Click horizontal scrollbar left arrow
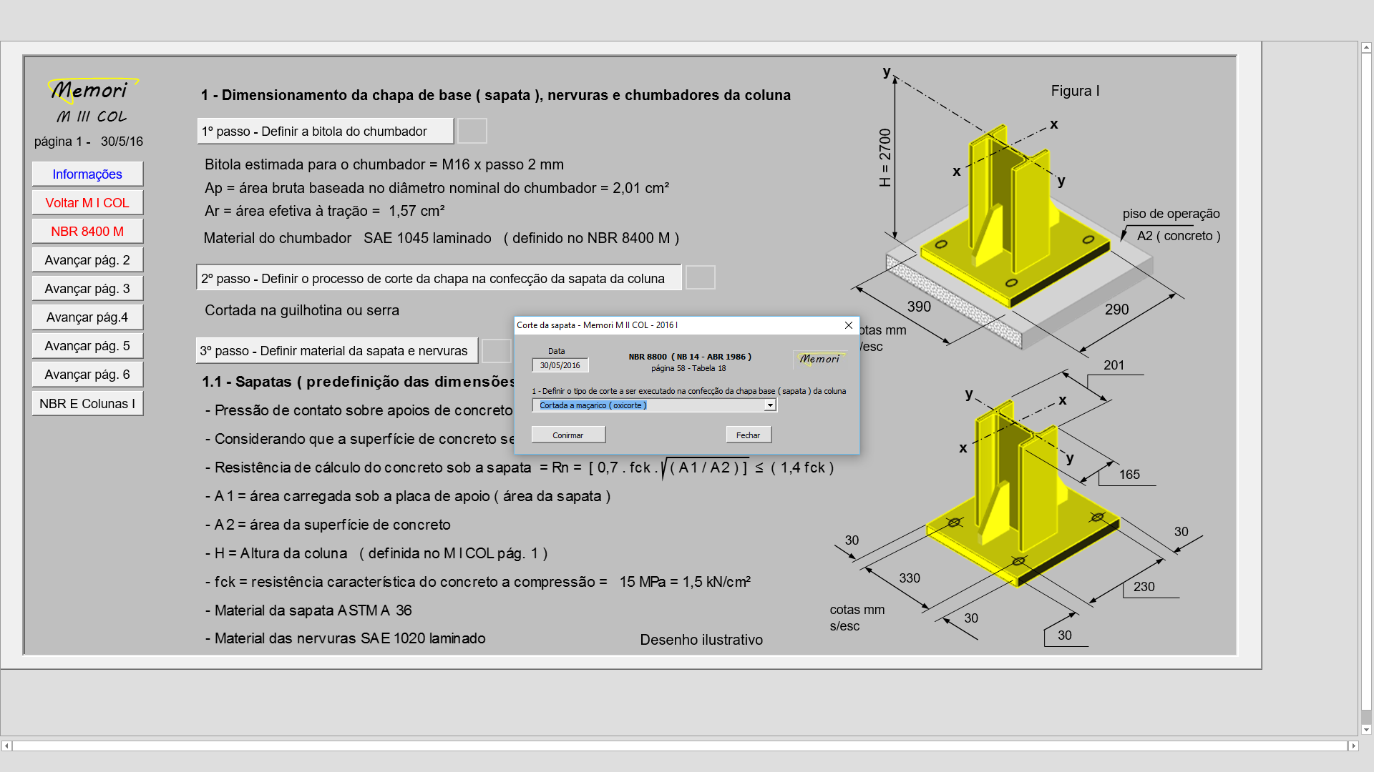The height and width of the screenshot is (772, 1374). (x=6, y=746)
